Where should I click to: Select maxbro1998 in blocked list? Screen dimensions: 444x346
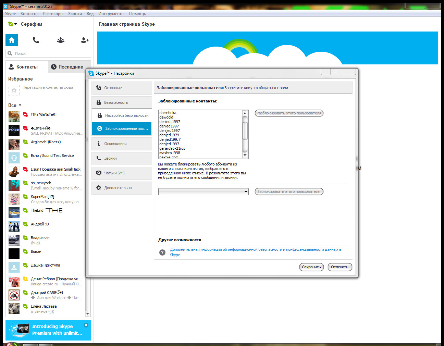[170, 153]
